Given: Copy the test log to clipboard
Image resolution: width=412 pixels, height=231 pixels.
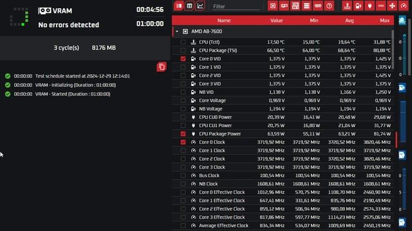Looking at the screenshot, I should tap(162, 67).
